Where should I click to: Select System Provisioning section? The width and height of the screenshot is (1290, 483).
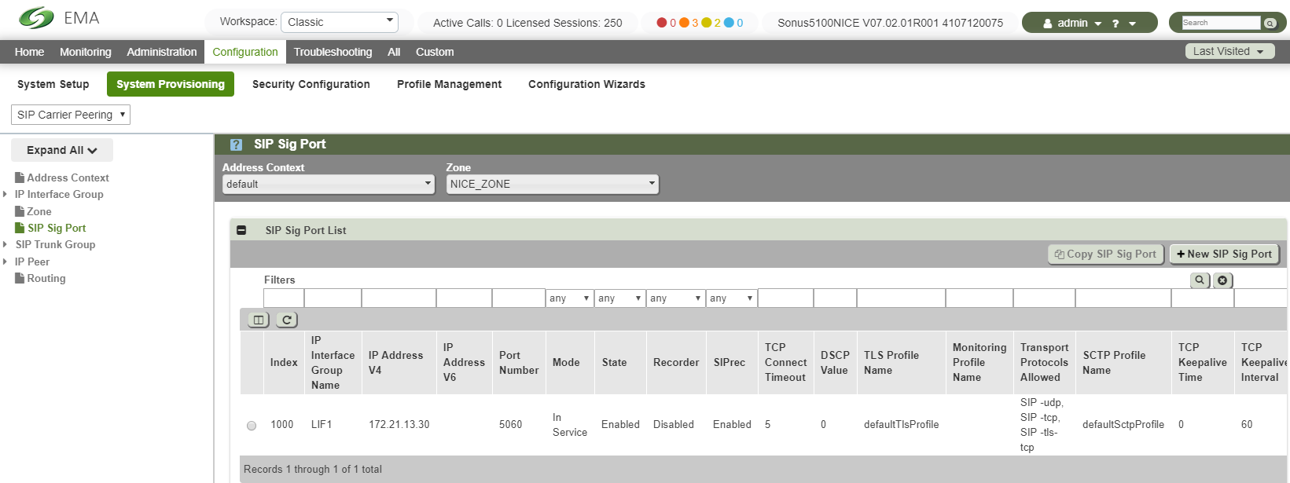(171, 84)
